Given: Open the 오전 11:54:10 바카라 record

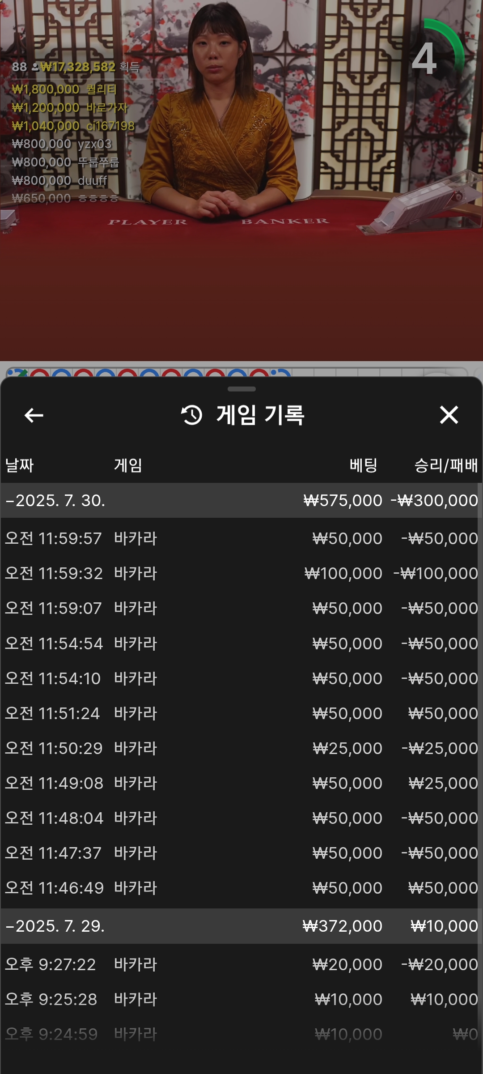Looking at the screenshot, I should coord(241,678).
